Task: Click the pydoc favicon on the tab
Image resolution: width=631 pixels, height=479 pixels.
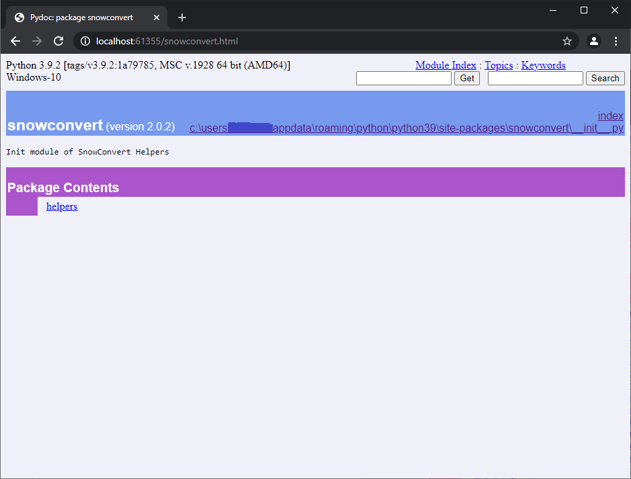Action: (x=19, y=17)
